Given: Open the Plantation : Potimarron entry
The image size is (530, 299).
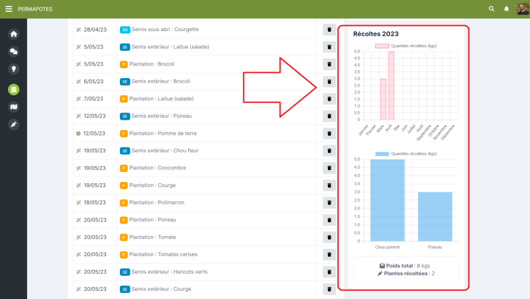Looking at the screenshot, I should 158,202.
